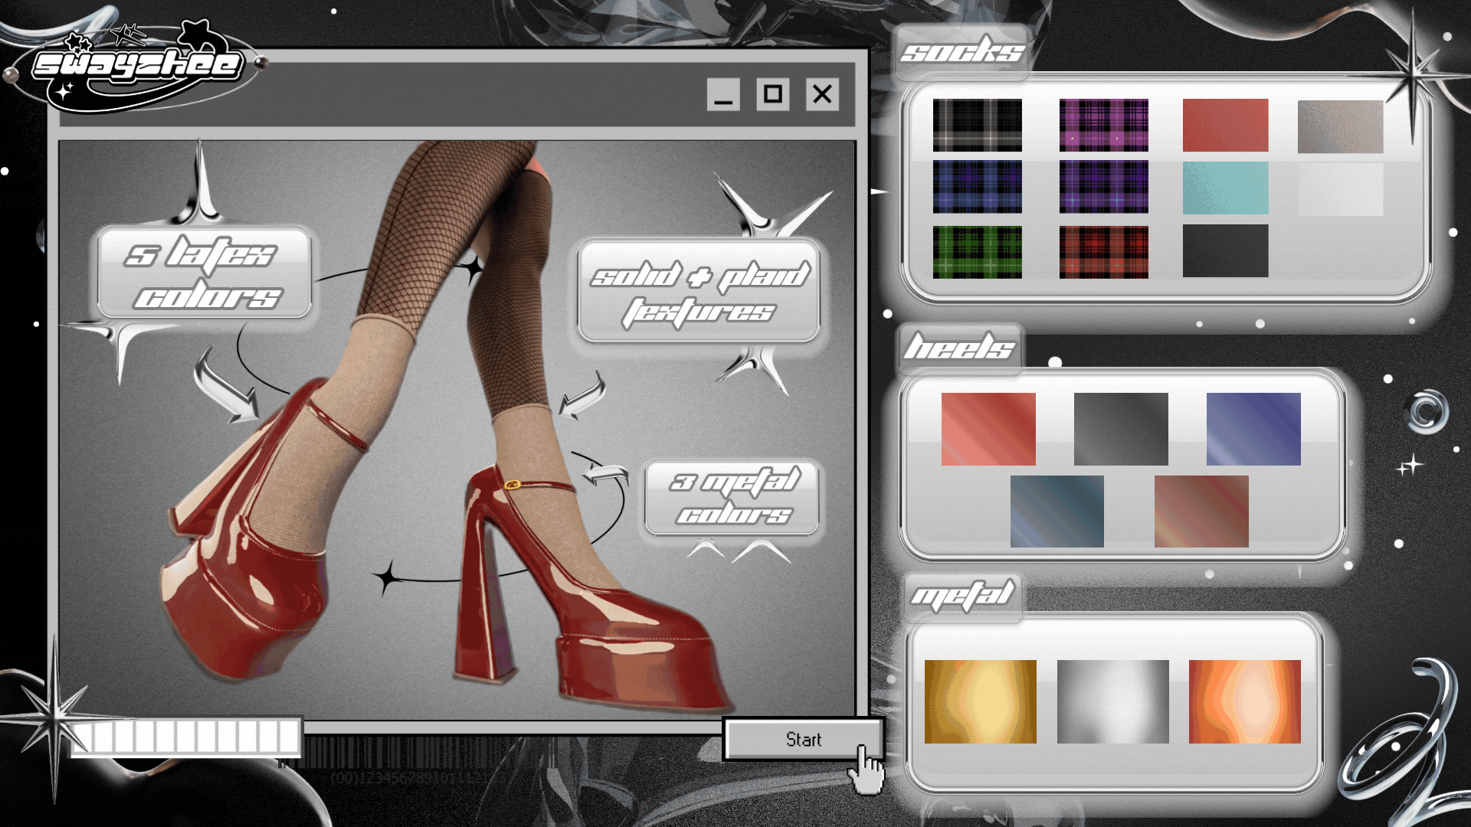This screenshot has width=1471, height=827.
Task: Click the Start button
Action: coord(802,739)
